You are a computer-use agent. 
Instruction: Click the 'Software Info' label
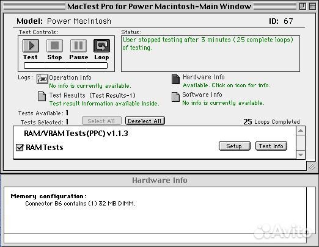pos(202,95)
